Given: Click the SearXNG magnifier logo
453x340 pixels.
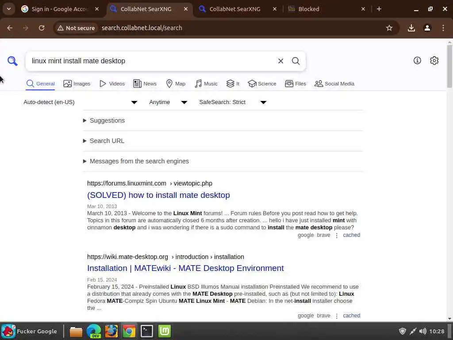Looking at the screenshot, I should tap(12, 61).
